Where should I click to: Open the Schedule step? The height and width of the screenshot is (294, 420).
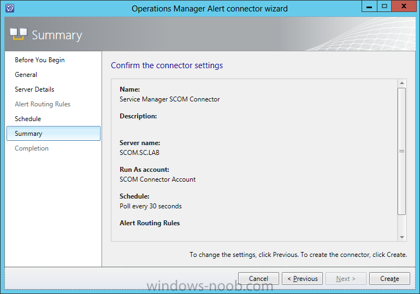pyautogui.click(x=28, y=119)
